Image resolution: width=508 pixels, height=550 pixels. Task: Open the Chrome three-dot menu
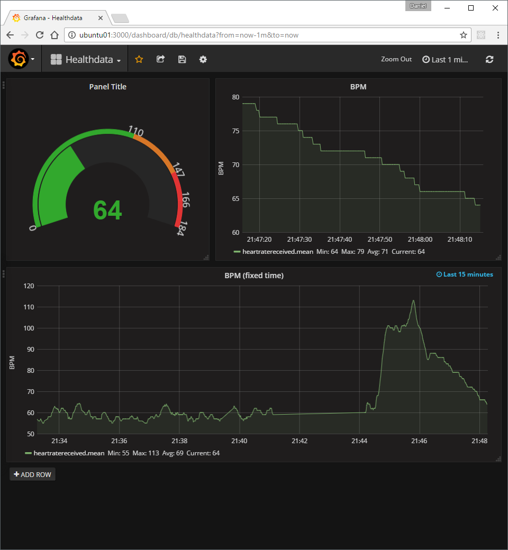point(498,35)
